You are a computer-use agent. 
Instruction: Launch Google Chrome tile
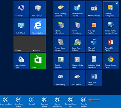pyautogui.click(x=111, y=61)
